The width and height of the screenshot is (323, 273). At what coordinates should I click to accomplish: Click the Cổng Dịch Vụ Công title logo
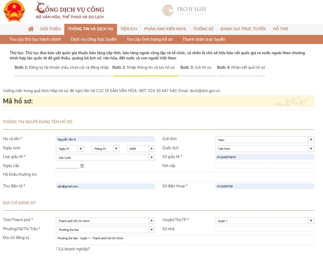coord(70,11)
